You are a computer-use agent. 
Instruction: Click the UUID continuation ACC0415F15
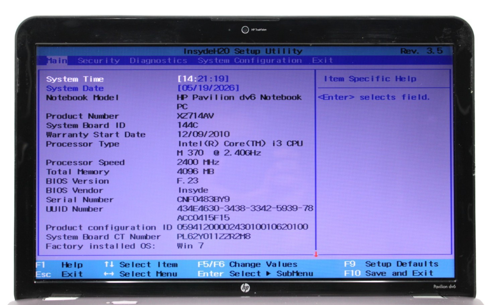(203, 218)
